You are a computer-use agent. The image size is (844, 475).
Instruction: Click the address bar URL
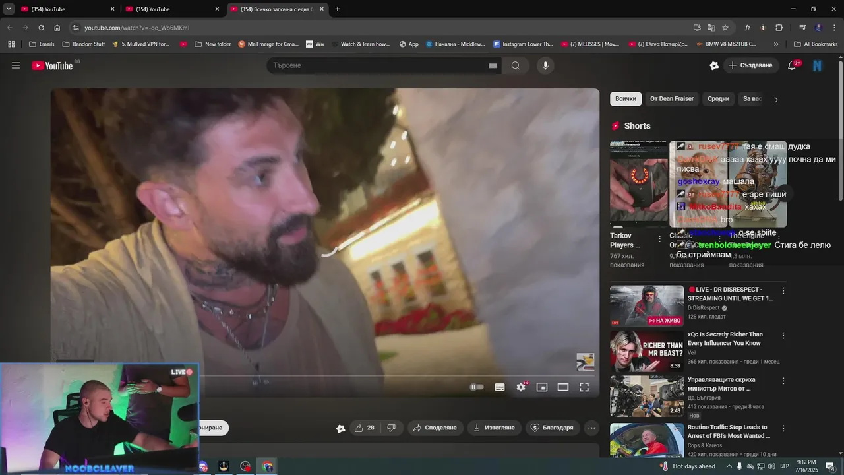137,28
